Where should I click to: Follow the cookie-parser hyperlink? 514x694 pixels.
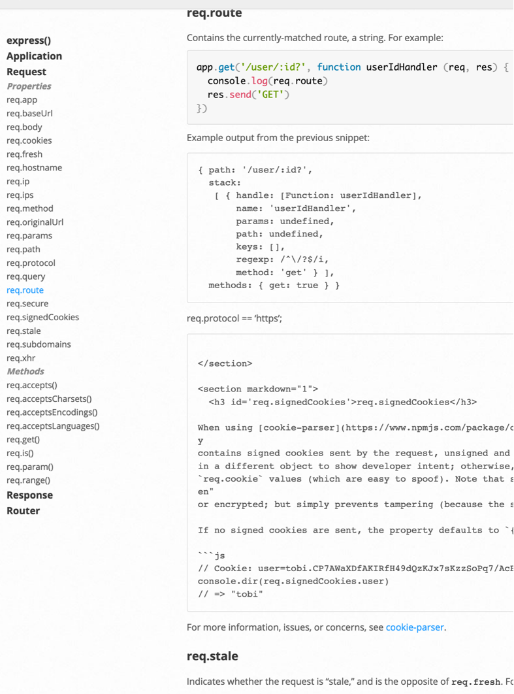click(415, 627)
